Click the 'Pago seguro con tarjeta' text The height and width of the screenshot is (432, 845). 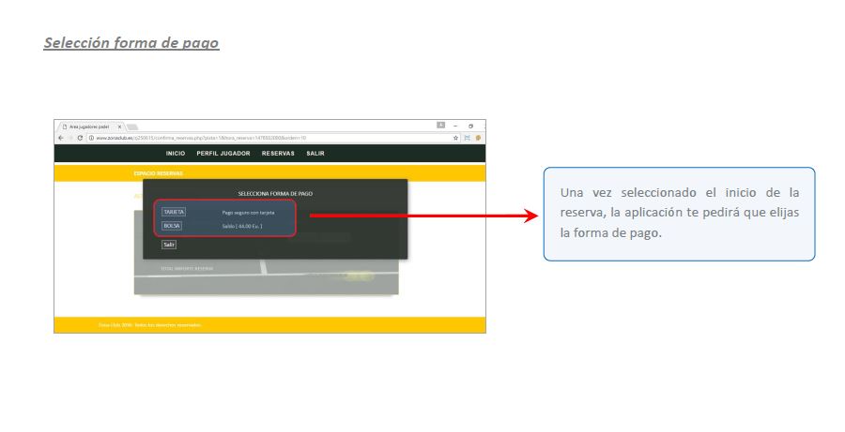pos(248,213)
